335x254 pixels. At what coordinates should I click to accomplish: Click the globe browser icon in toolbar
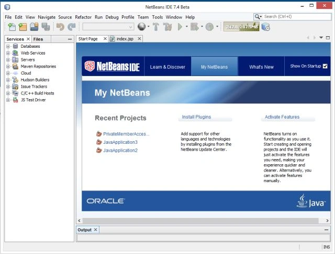(x=141, y=27)
